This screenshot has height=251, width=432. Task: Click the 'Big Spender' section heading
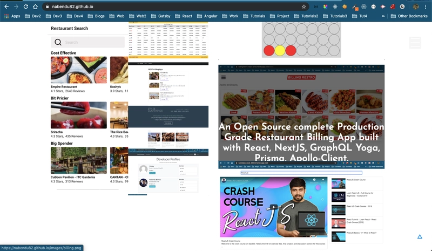pyautogui.click(x=62, y=143)
